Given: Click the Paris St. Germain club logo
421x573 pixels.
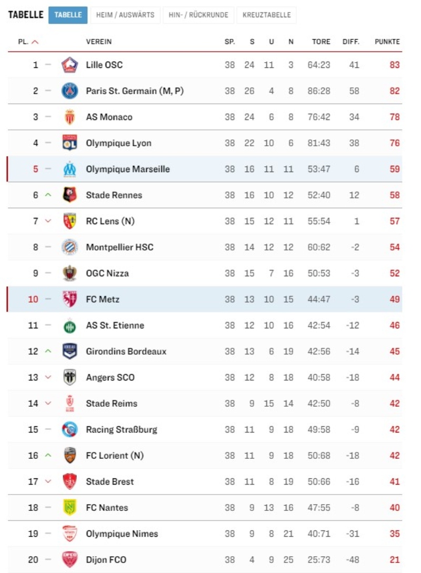Looking at the screenshot, I should pyautogui.click(x=69, y=91).
